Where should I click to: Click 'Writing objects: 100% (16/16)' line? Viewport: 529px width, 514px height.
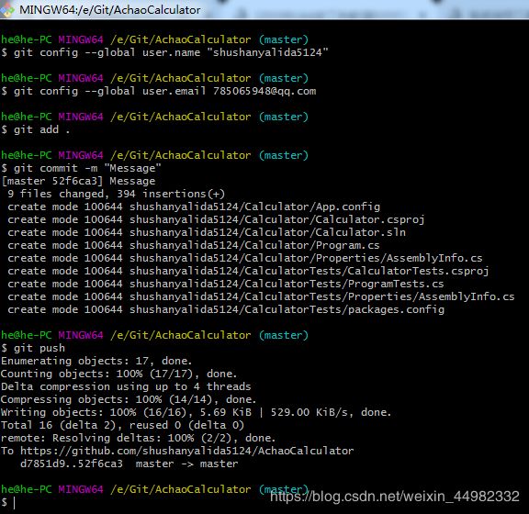(x=196, y=412)
